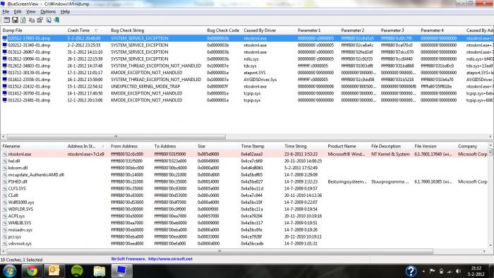Open the Options menu
Image resolution: width=494 pixels, height=278 pixels.
click(x=48, y=12)
